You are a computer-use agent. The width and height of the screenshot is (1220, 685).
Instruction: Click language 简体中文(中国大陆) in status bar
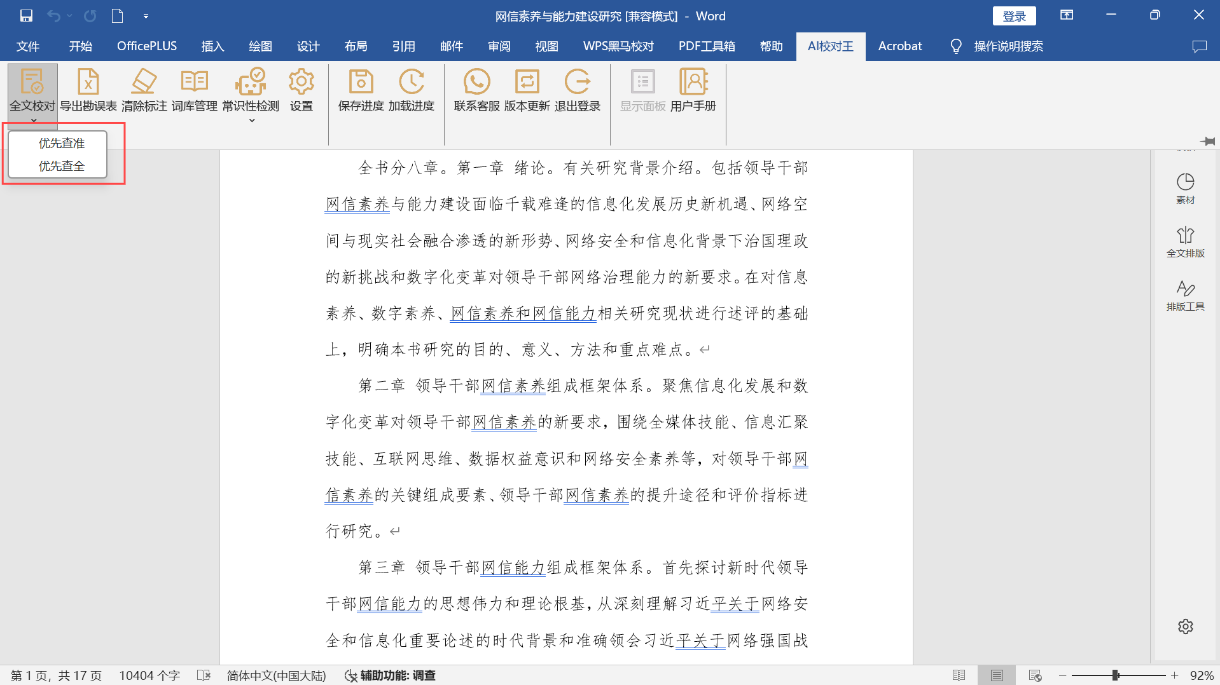coord(276,675)
